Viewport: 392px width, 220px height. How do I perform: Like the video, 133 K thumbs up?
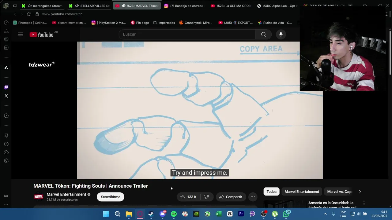pos(188,197)
